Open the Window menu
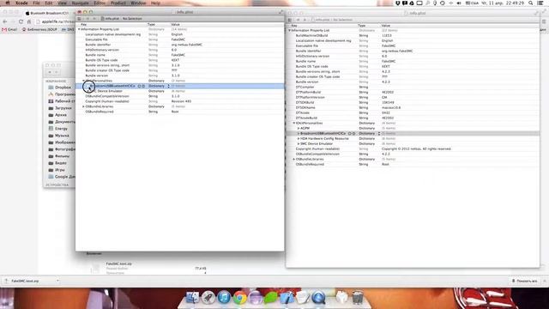The height and width of the screenshot is (309, 549). coord(138,3)
